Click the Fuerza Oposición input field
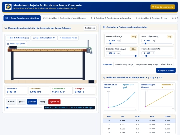This screenshot has height=135, width=180. 148,53
